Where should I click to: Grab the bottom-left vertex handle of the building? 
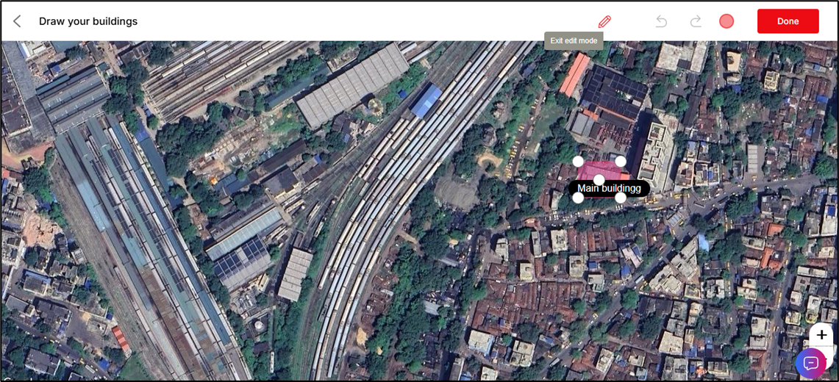pyautogui.click(x=578, y=198)
